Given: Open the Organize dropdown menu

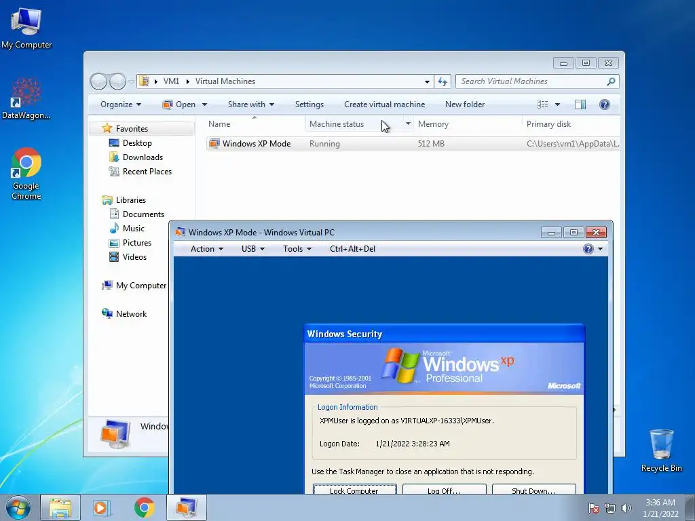Looking at the screenshot, I should [121, 104].
